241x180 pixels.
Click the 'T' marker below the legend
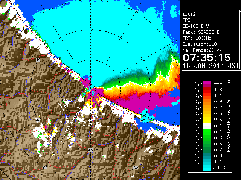(x=229, y=170)
